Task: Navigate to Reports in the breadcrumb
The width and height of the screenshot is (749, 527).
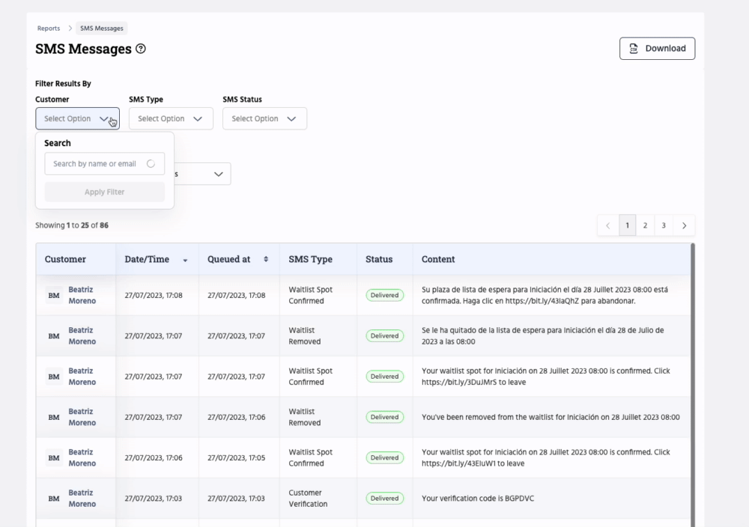Action: 49,28
